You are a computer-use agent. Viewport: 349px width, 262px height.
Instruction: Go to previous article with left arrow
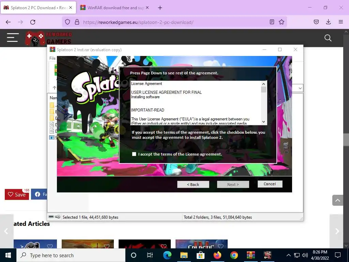pos(6,231)
